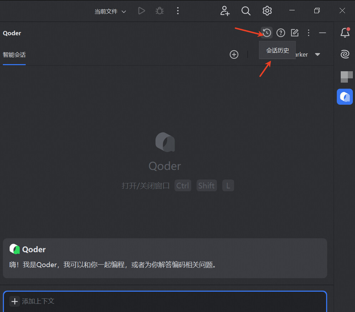This screenshot has height=312, width=355.
Task: Open the add user collaboration icon
Action: (x=225, y=11)
